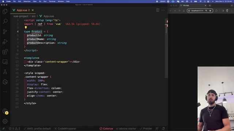Click App.vue in the breadcrumb

[47, 16]
